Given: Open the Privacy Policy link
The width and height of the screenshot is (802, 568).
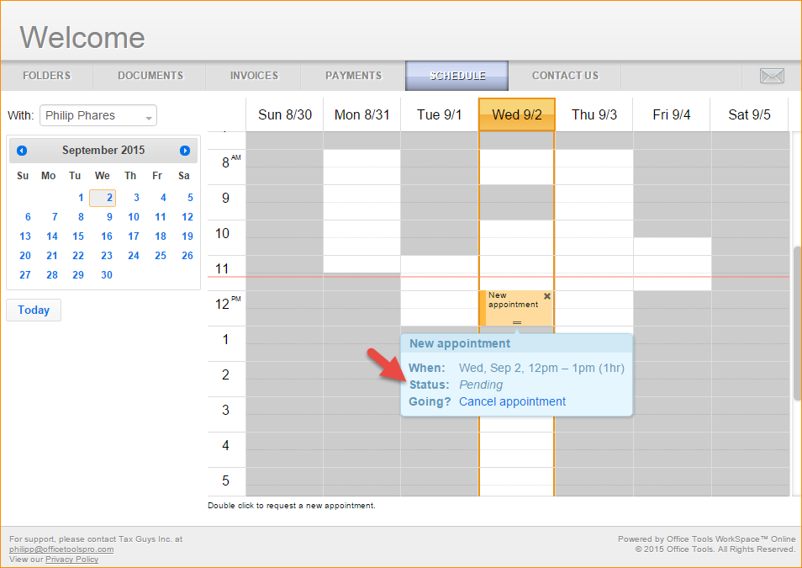Looking at the screenshot, I should (x=71, y=560).
